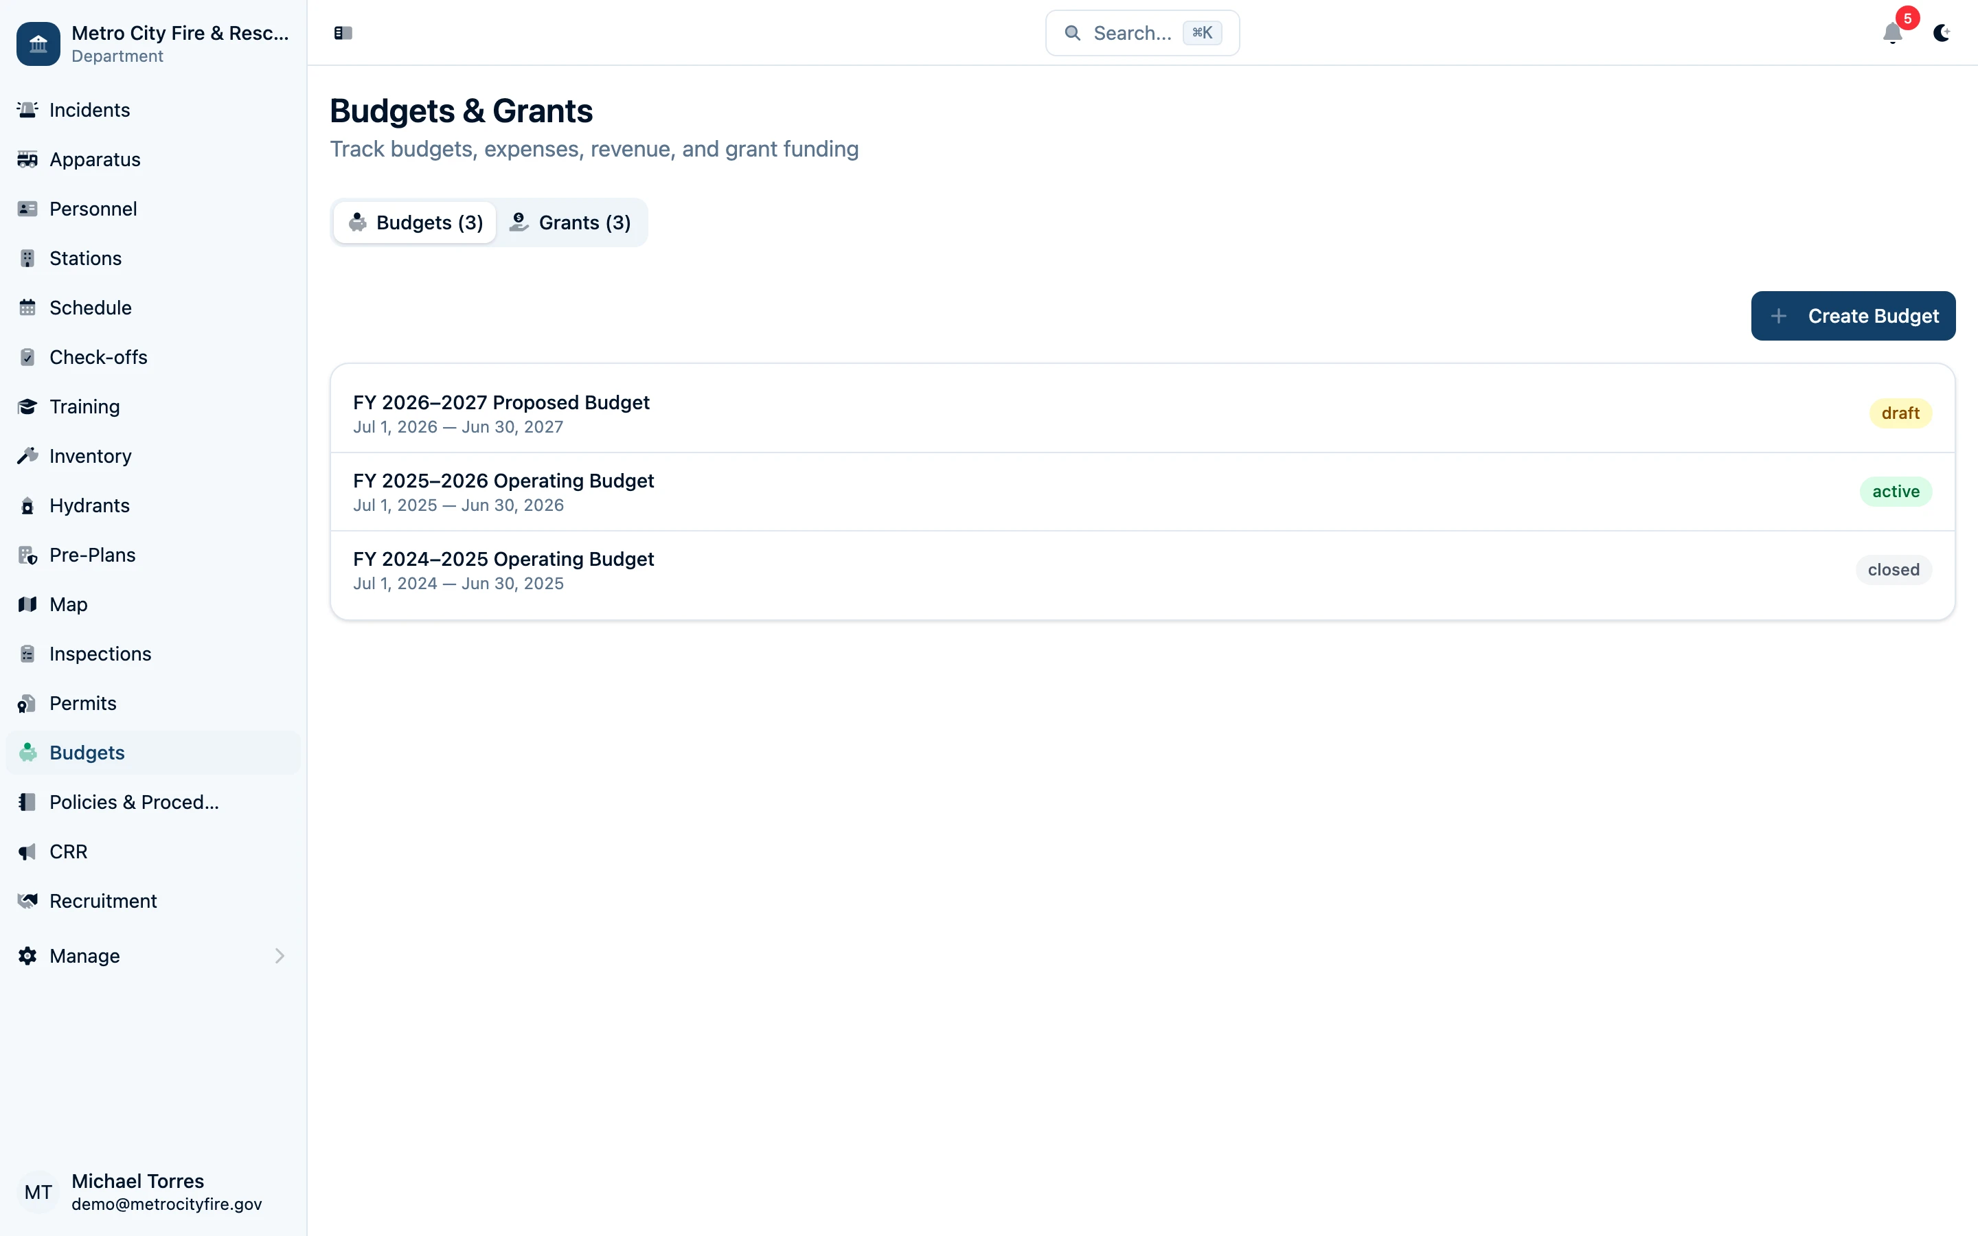The height and width of the screenshot is (1236, 1978).
Task: Click the Hydrants icon in the sidebar
Action: pos(27,505)
